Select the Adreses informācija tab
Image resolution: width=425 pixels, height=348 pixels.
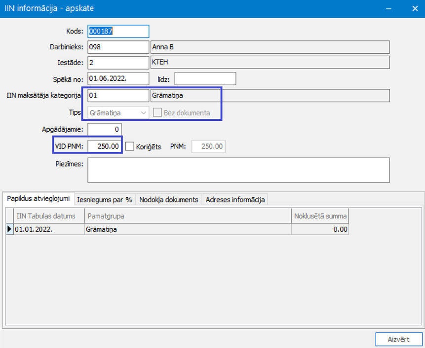[x=235, y=200]
